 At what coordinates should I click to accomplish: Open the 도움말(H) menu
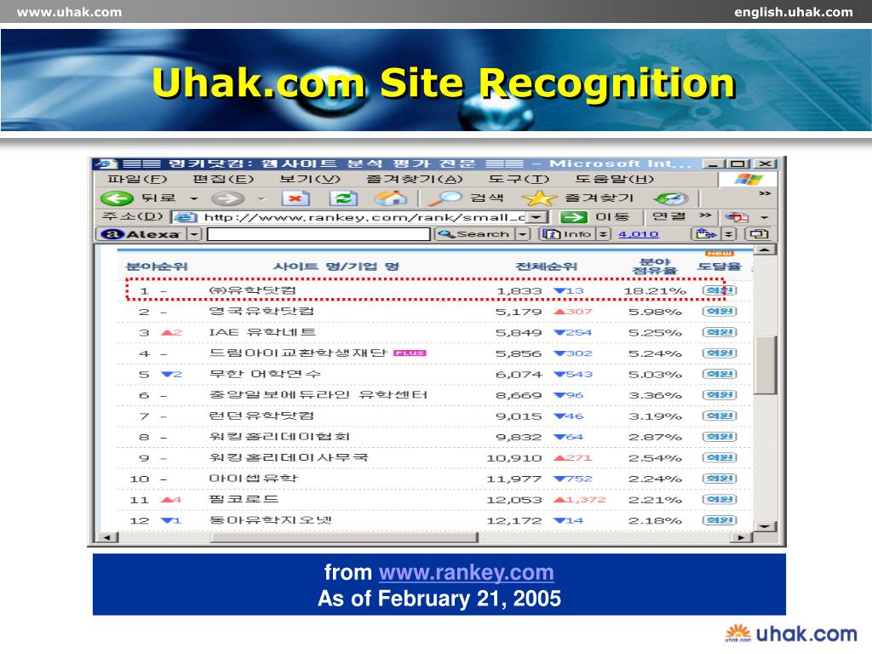pos(615,179)
